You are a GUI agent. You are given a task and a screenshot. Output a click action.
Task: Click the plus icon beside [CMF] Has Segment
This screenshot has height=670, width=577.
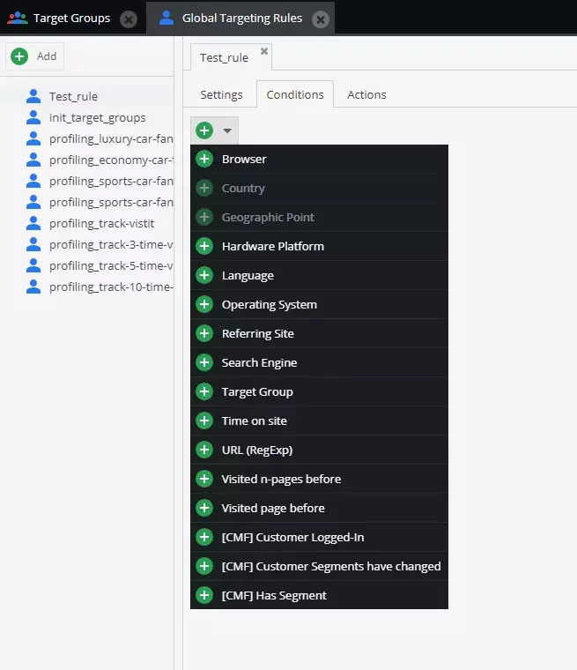point(204,595)
